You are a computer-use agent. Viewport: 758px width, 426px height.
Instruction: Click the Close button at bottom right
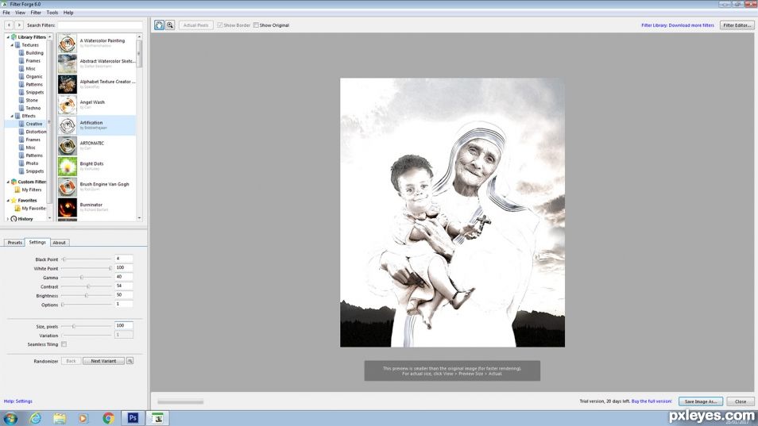pos(740,401)
